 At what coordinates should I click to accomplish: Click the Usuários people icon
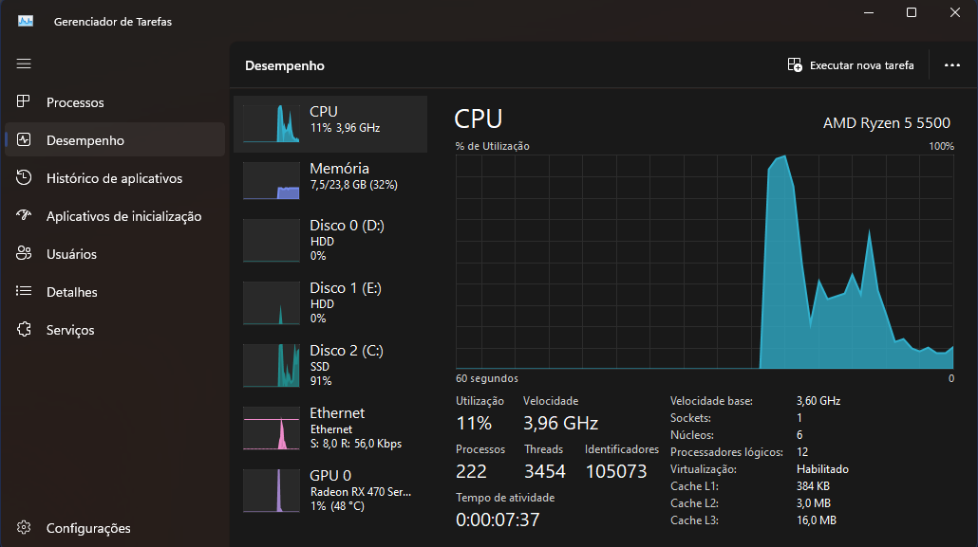click(24, 253)
